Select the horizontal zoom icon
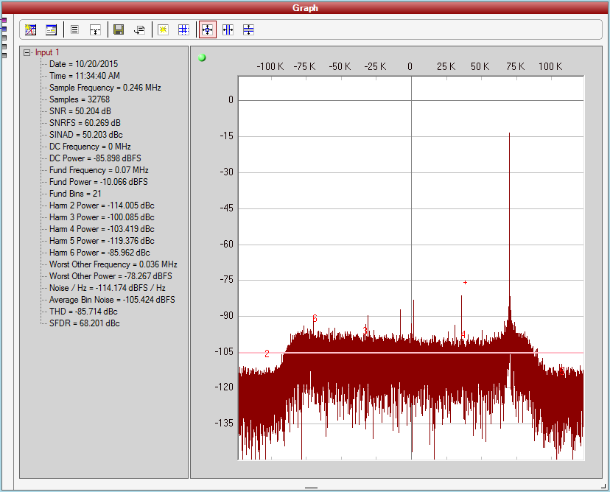Viewport: 610px width, 492px height. tap(228, 29)
